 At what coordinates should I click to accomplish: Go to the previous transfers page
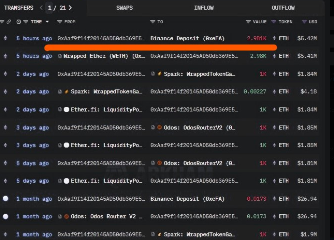[x=41, y=8]
